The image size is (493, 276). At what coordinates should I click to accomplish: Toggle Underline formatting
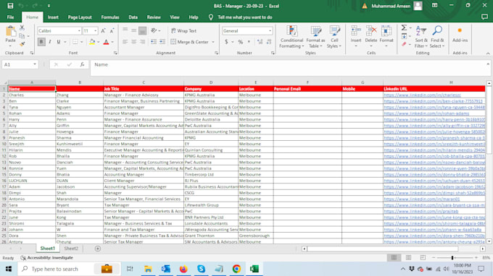pyautogui.click(x=59, y=42)
